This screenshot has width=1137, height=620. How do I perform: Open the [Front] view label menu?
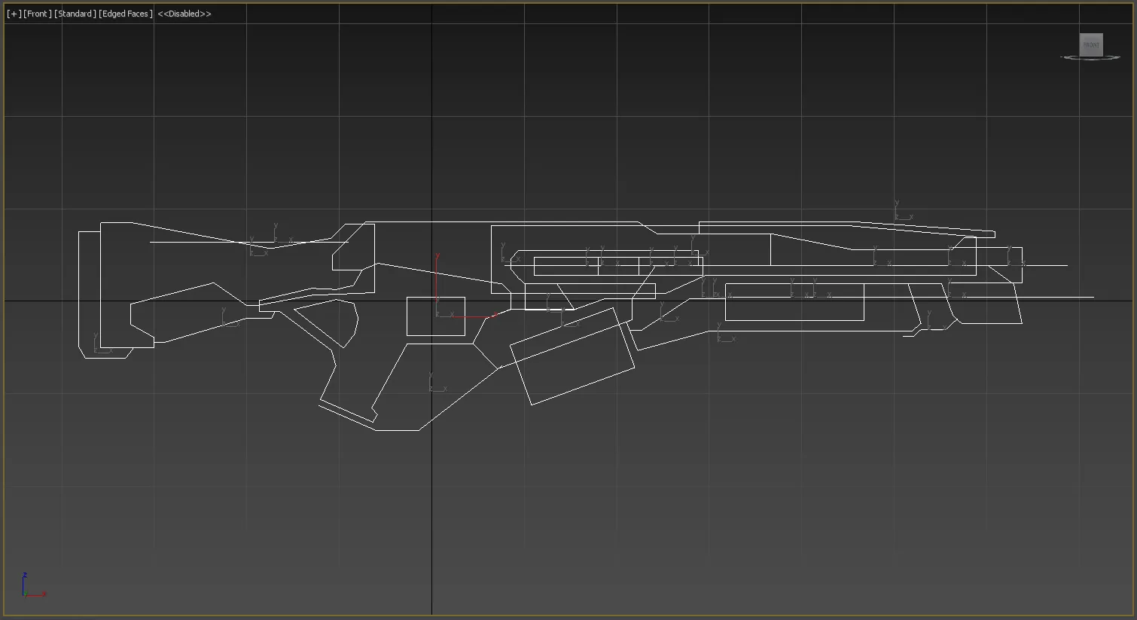coord(38,14)
